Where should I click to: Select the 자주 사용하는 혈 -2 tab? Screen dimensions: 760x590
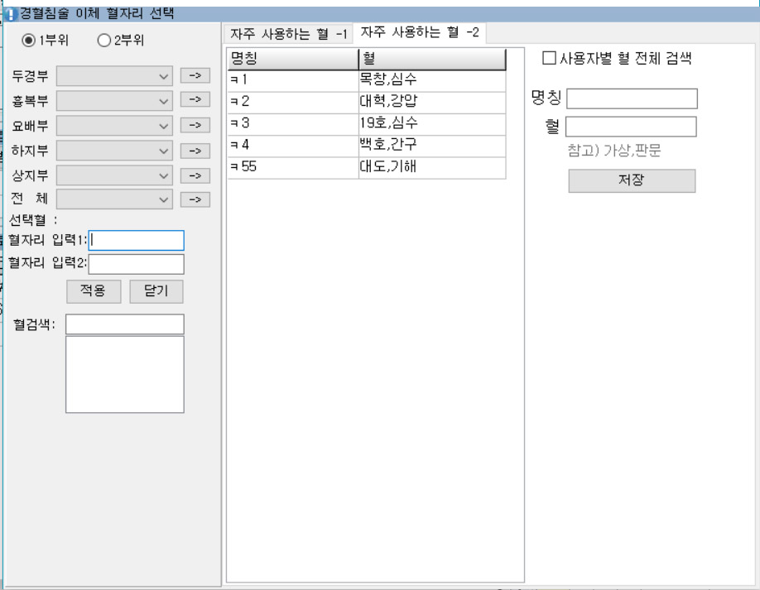click(x=419, y=33)
